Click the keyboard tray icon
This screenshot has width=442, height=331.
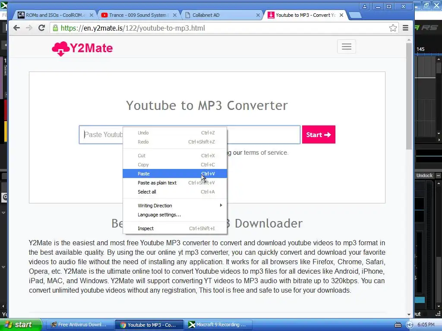[398, 325]
